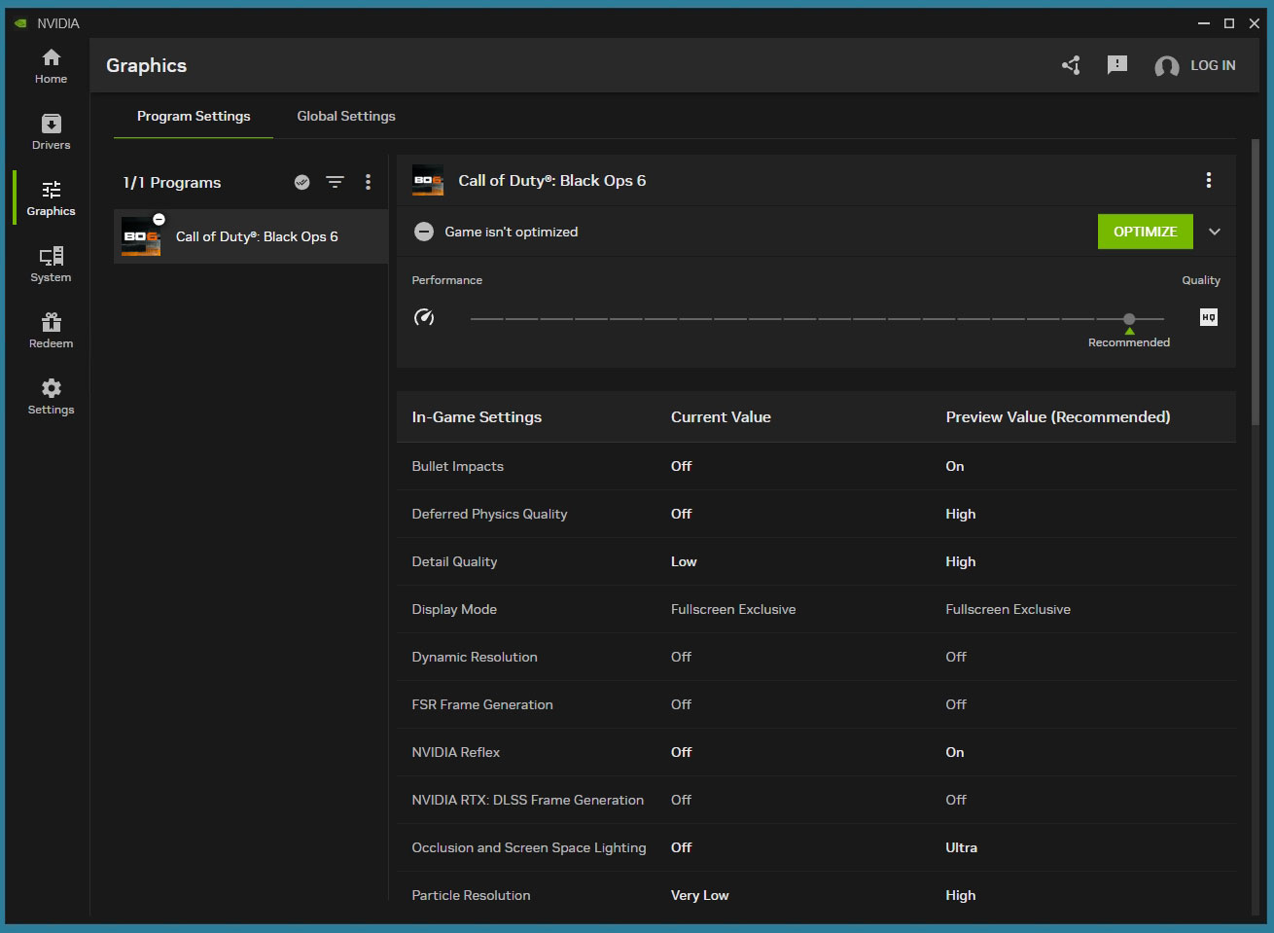
Task: Maximize the NVIDIA app window
Action: coord(1229,23)
